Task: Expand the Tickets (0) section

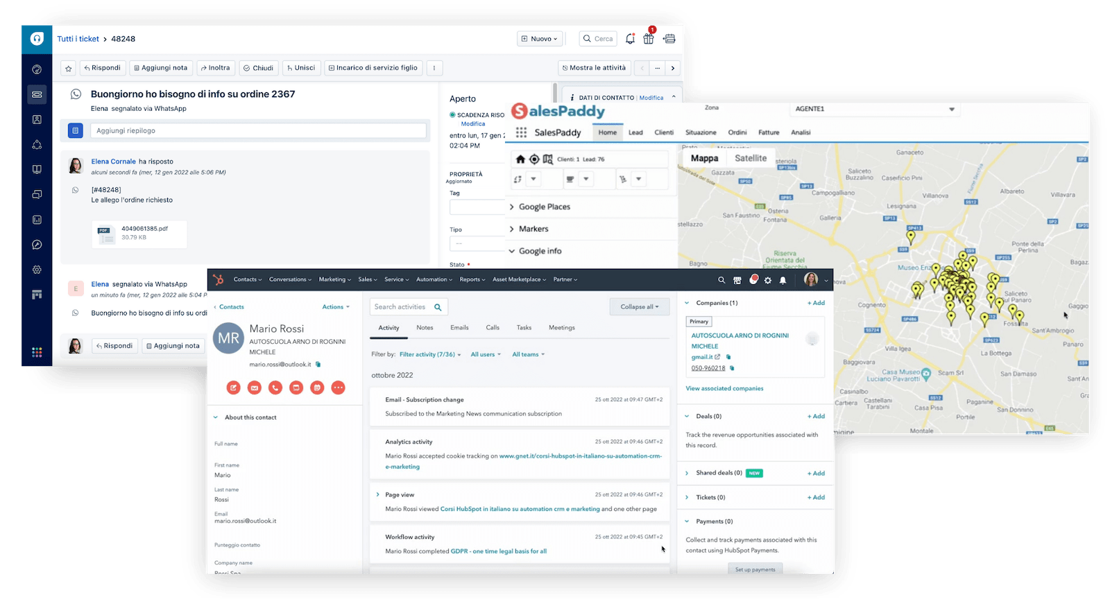Action: pos(688,497)
